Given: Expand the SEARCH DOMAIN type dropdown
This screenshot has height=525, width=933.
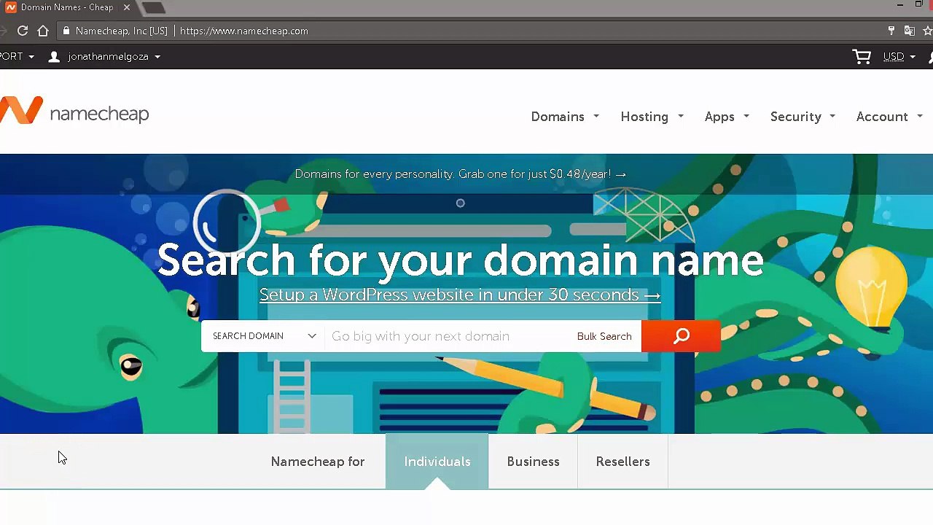Looking at the screenshot, I should coord(264,336).
